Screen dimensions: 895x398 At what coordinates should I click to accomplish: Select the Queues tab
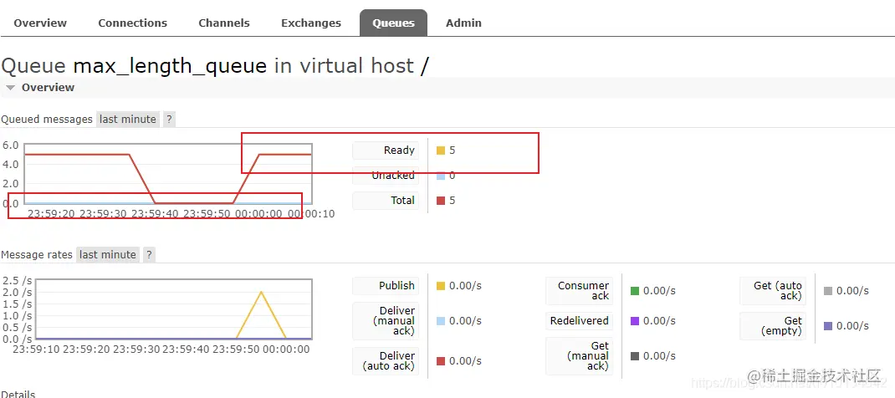point(393,23)
